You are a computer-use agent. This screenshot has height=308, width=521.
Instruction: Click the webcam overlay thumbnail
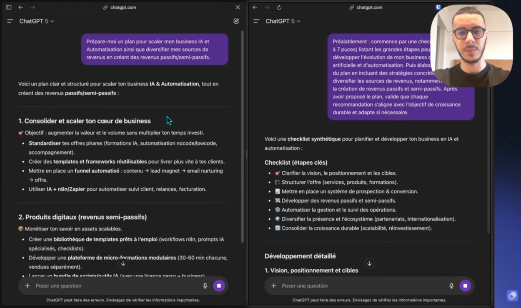pyautogui.click(x=471, y=46)
